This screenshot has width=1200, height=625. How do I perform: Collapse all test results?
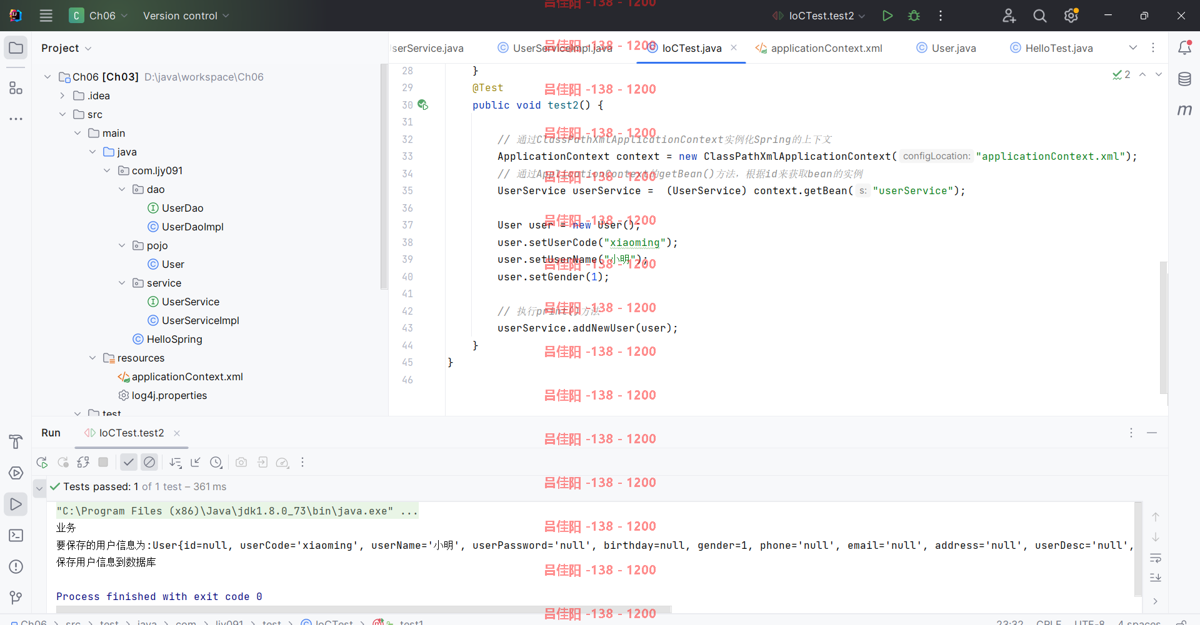point(196,463)
